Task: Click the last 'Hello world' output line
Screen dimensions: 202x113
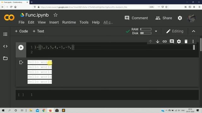Action: point(40,82)
